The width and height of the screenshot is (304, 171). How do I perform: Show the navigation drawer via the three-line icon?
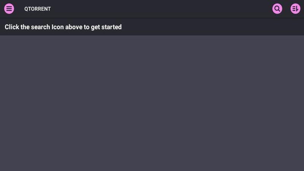coord(9,9)
